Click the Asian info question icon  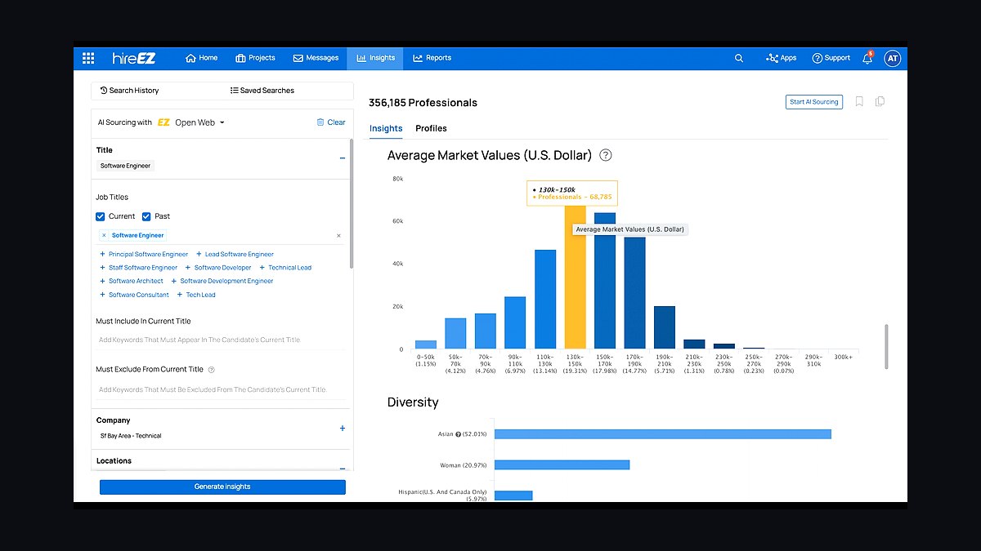[x=458, y=434]
